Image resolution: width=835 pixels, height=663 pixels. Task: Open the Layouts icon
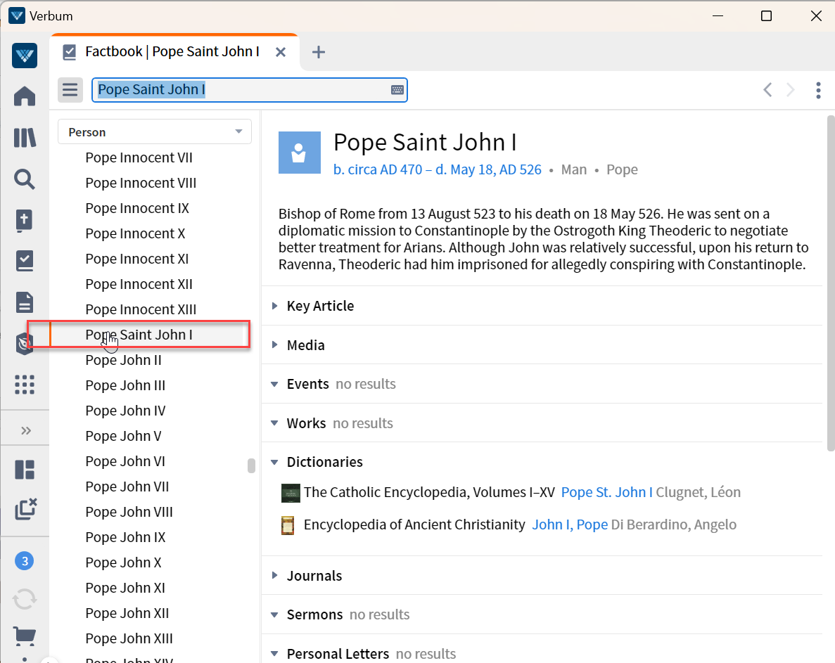[25, 470]
